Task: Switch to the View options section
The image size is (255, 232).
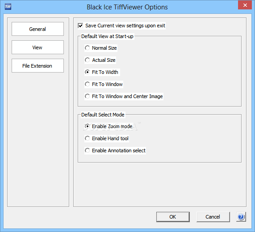Action: point(38,47)
